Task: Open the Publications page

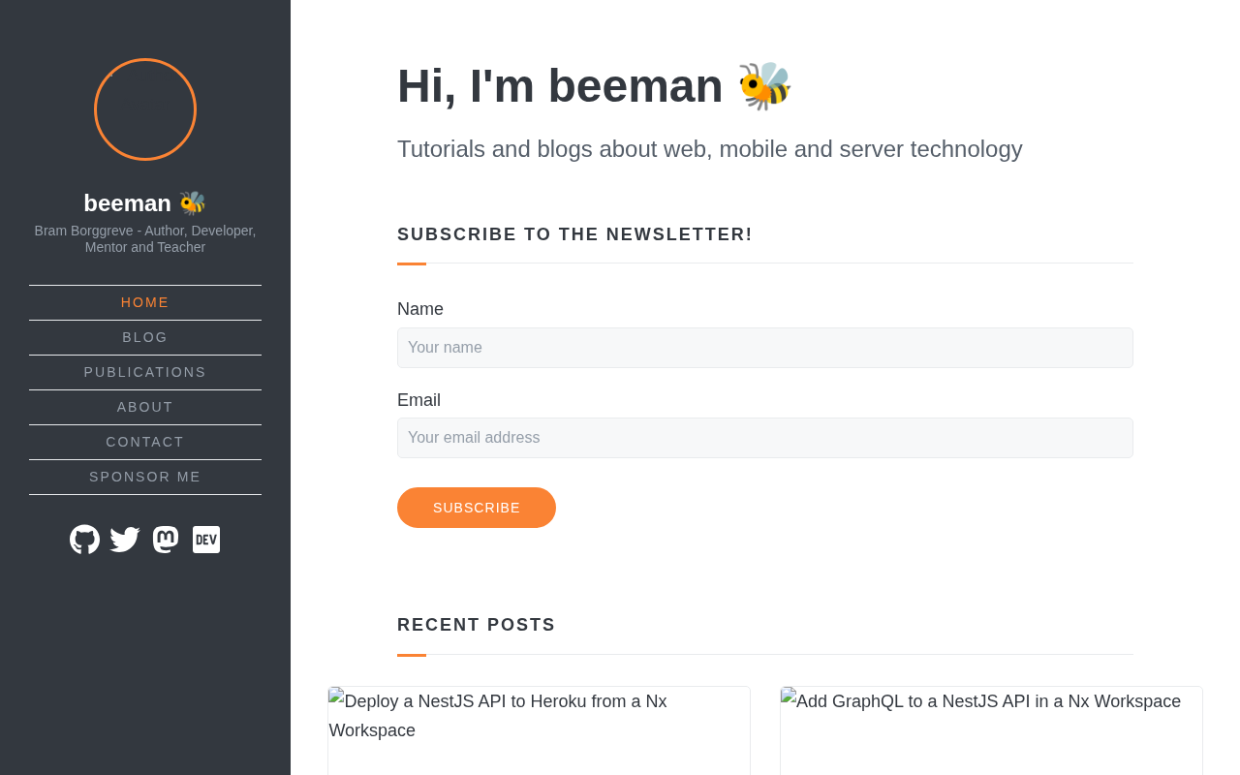Action: point(145,372)
